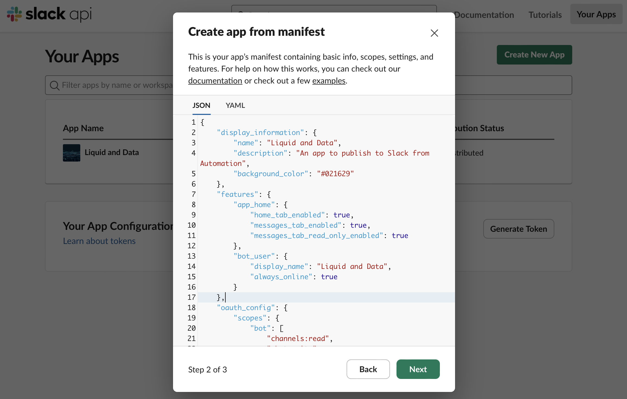Click the Liquid and Data app thumbnail
The image size is (627, 399).
click(71, 153)
